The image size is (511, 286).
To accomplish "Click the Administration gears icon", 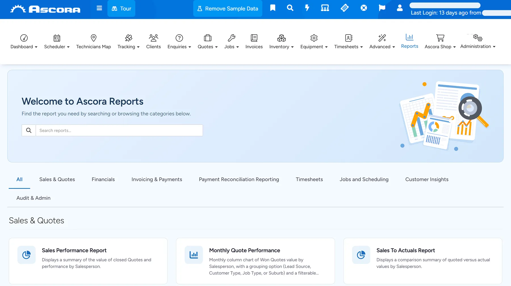I will 478,37.
